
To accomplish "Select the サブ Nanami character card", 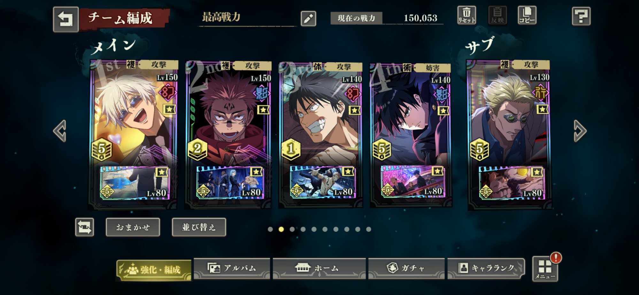I will (509, 134).
